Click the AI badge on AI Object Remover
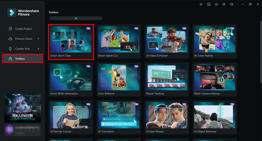The image size is (262, 141). tap(232, 104)
